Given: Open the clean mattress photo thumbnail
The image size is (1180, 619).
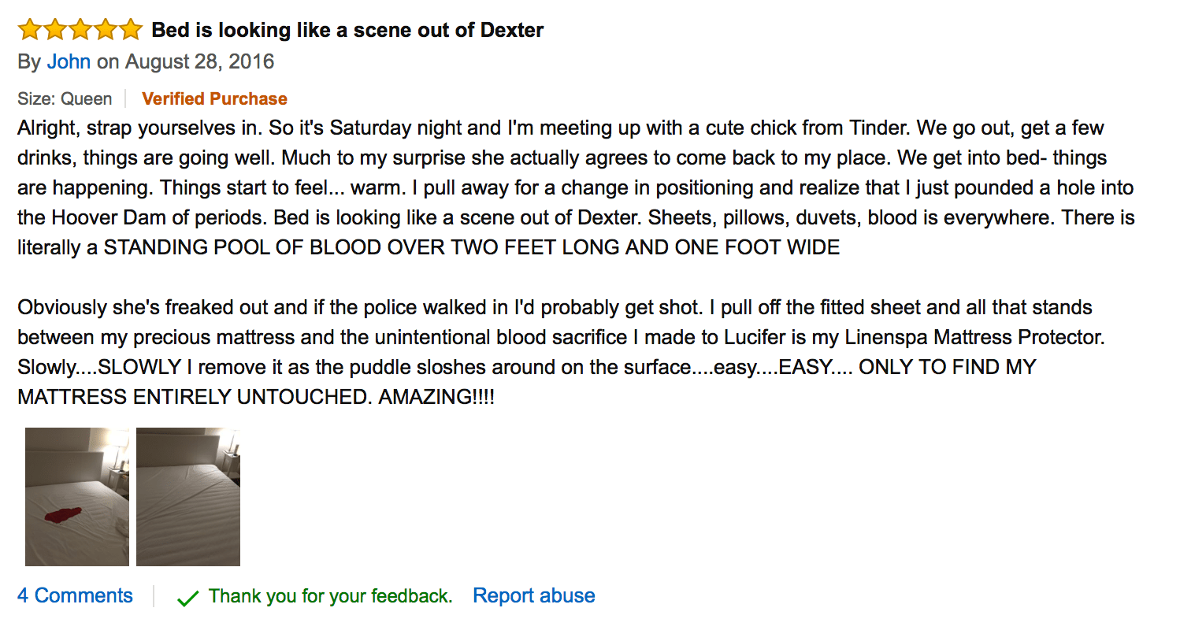Looking at the screenshot, I should (188, 497).
